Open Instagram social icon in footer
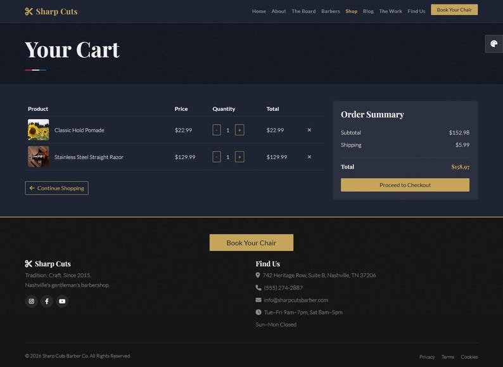Image resolution: width=503 pixels, height=367 pixels. (x=32, y=301)
